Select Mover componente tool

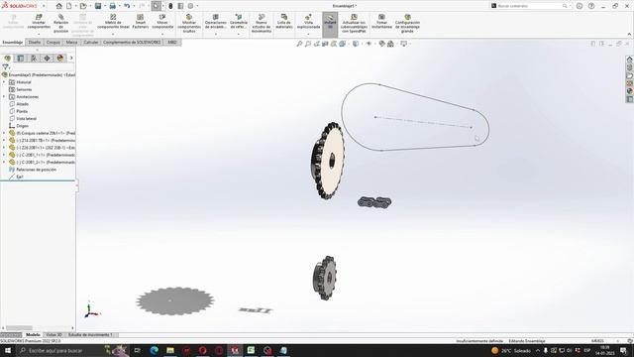point(162,23)
